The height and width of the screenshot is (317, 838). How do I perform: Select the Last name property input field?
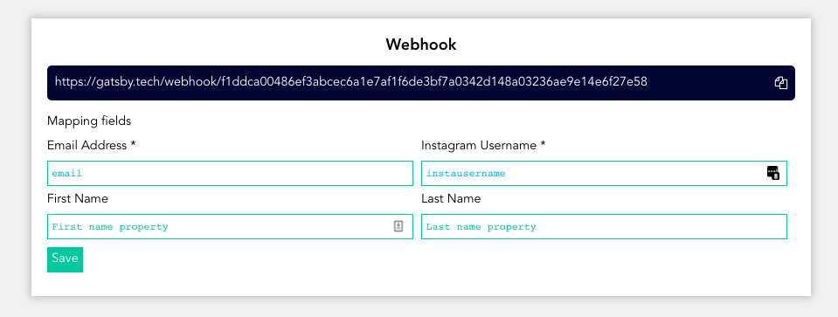604,227
